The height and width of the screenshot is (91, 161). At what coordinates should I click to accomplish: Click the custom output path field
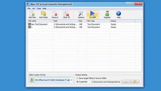pyautogui.click(x=106, y=82)
